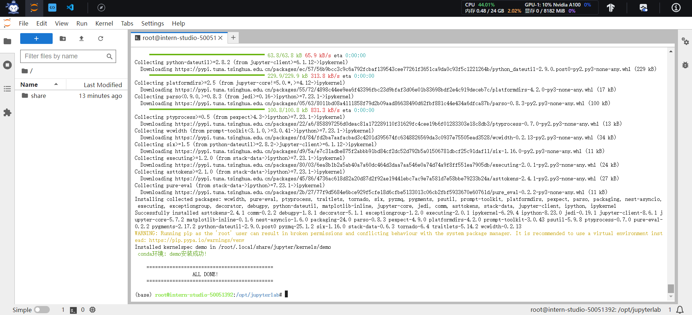692x315 pixels.
Task: Open the share folder
Action: pos(38,96)
